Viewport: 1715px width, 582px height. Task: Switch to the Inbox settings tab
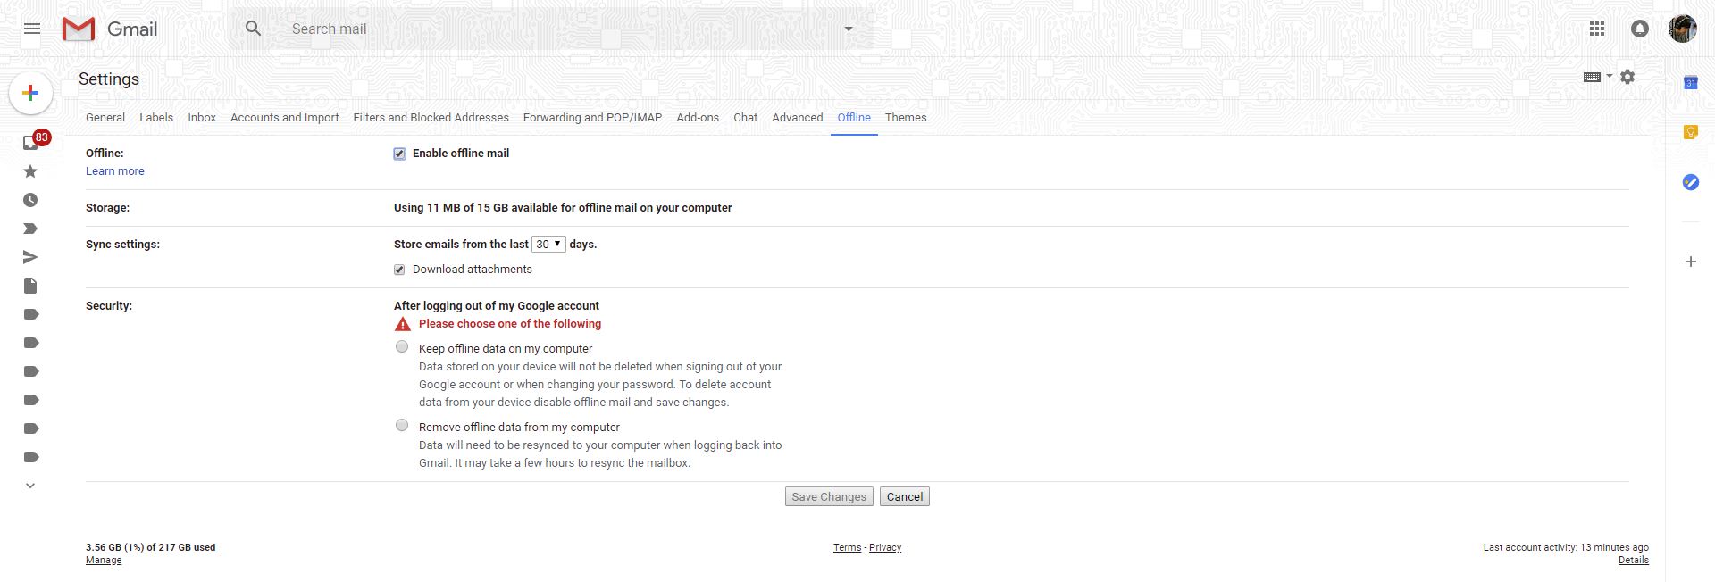pyautogui.click(x=202, y=117)
